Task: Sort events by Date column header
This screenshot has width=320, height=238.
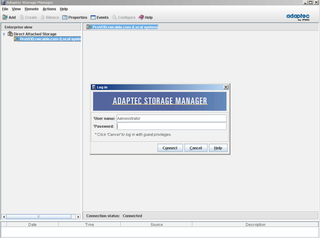Action: tap(32, 224)
